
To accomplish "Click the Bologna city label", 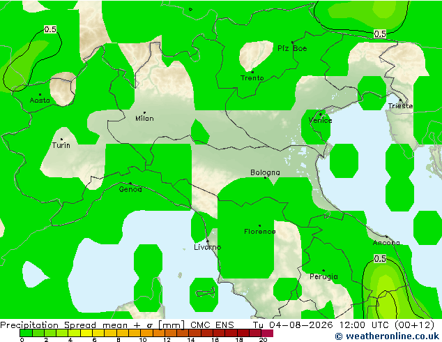I will 265,172.
